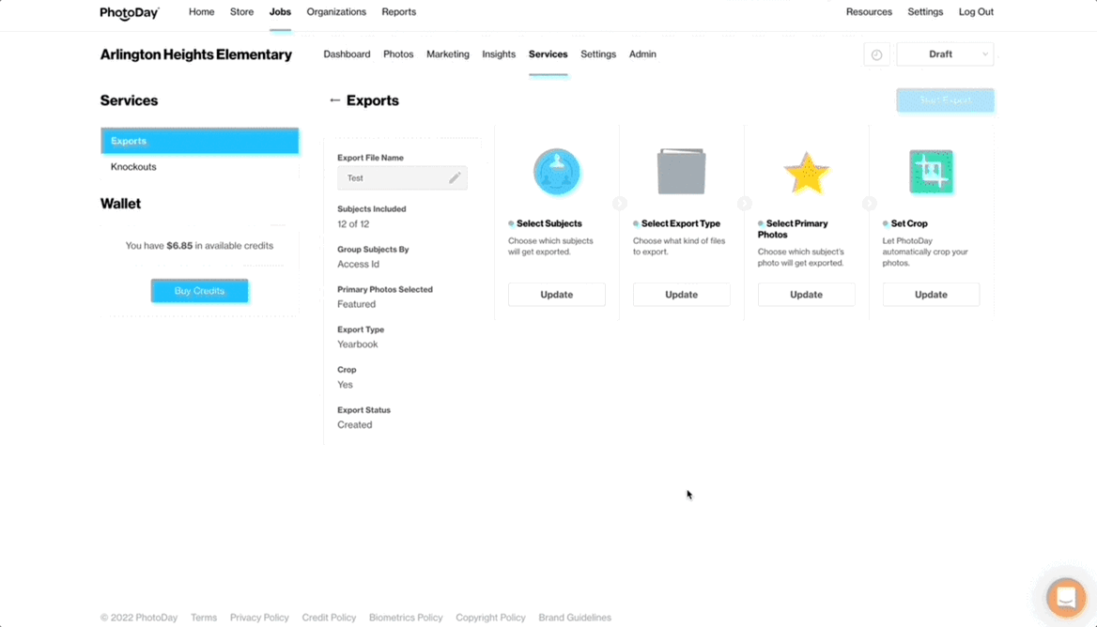Click Update under Select Export Type
This screenshot has width=1097, height=627.
point(681,295)
